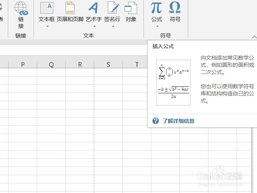Screen dimensions: 257x193
Task: Expand the signature line (签名行) dropdown arrow
Action: click(113, 26)
